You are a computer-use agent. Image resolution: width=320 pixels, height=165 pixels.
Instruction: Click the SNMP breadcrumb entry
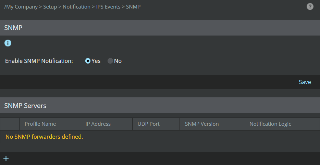tap(133, 7)
